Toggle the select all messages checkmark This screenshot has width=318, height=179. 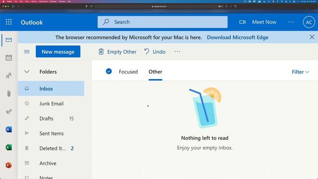(x=109, y=71)
